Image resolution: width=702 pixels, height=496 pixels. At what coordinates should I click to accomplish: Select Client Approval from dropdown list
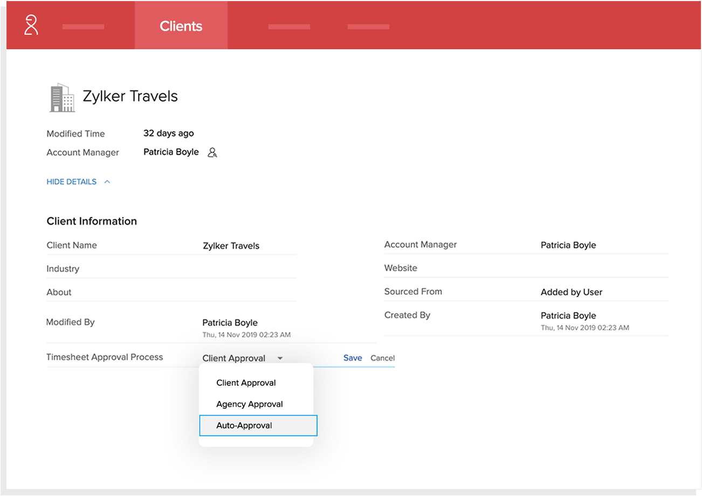246,383
